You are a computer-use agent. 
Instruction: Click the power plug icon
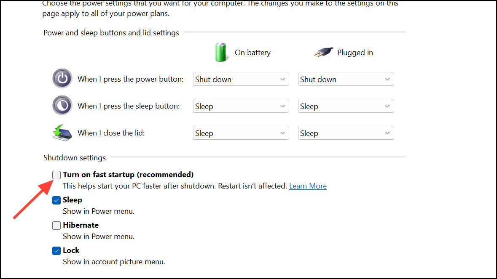click(323, 52)
